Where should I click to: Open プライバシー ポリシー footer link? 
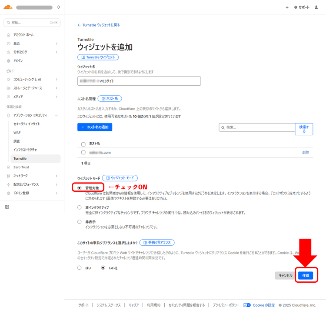226,305
